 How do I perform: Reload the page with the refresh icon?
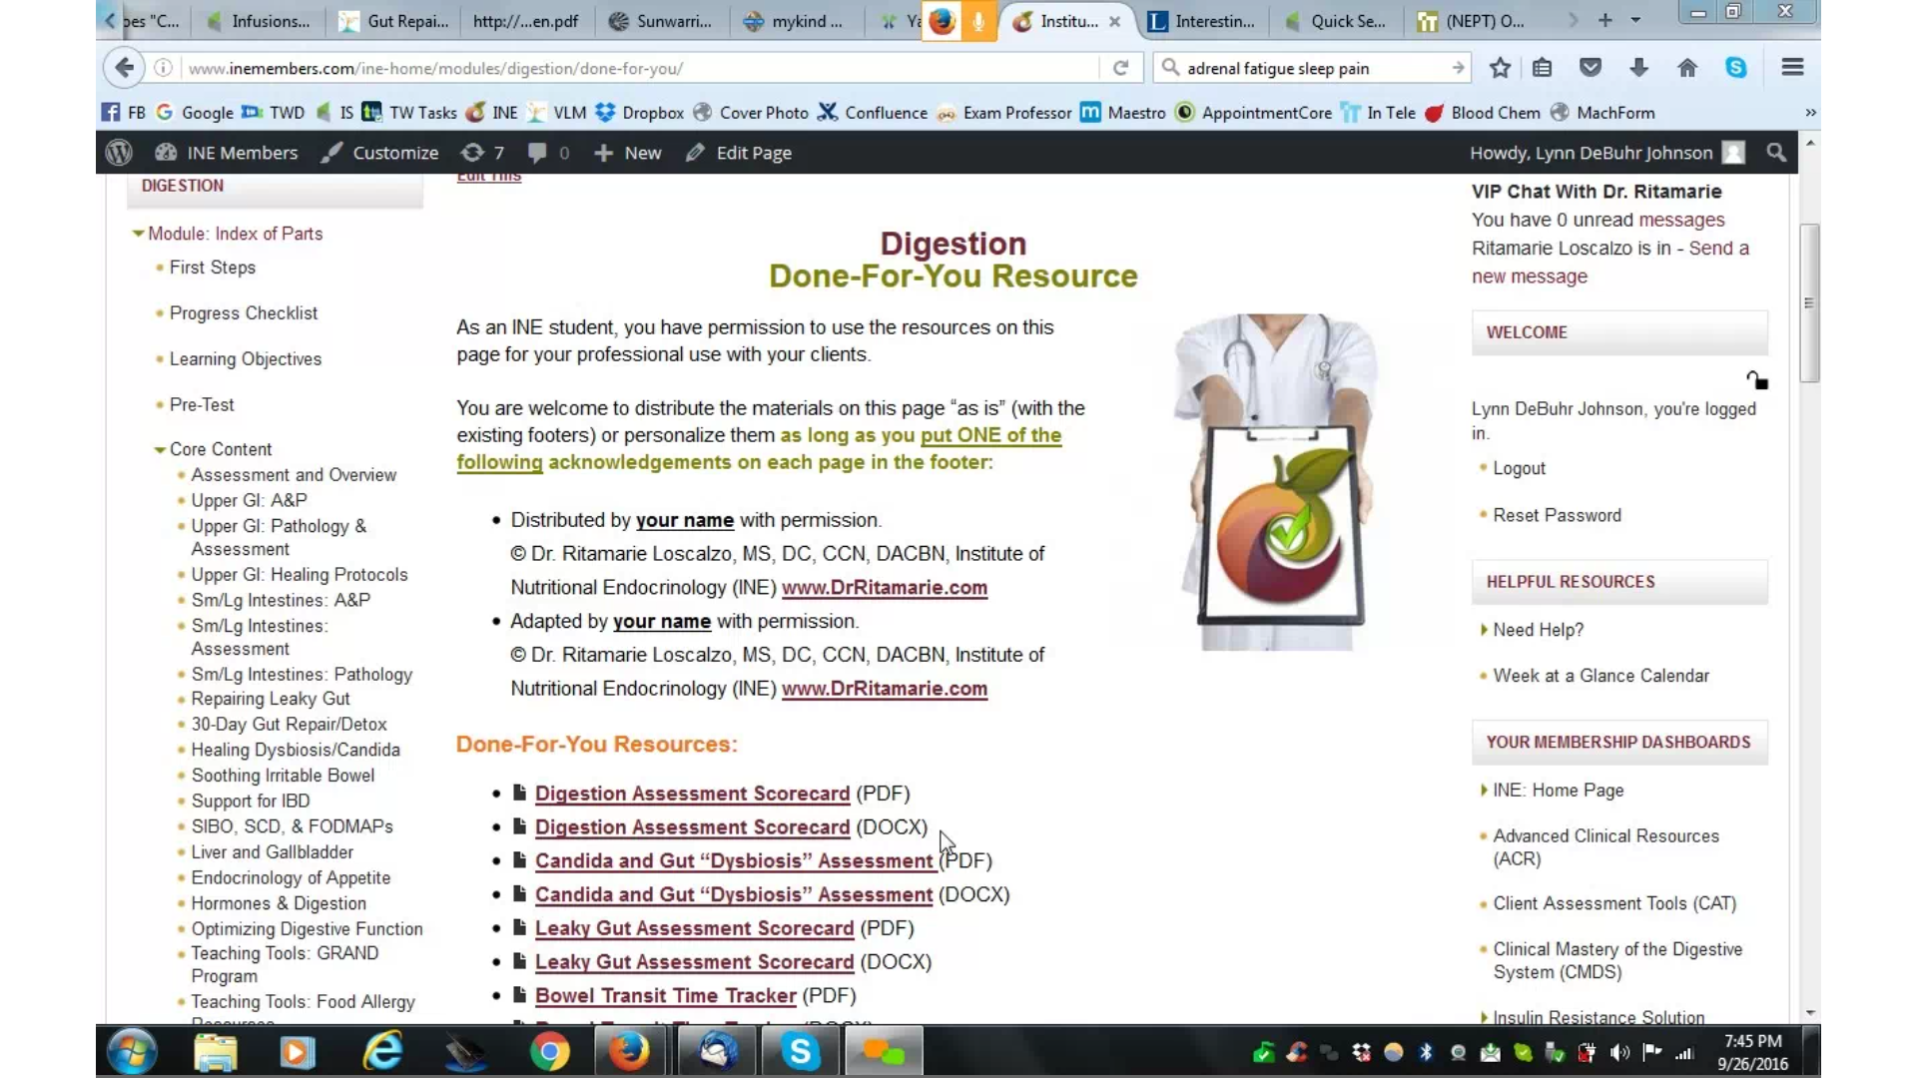coord(1120,68)
